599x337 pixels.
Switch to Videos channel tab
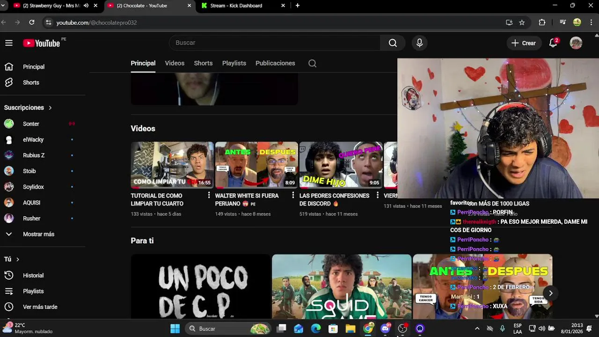(x=175, y=63)
